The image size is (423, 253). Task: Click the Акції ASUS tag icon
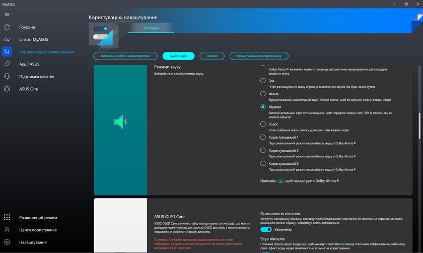point(7,64)
